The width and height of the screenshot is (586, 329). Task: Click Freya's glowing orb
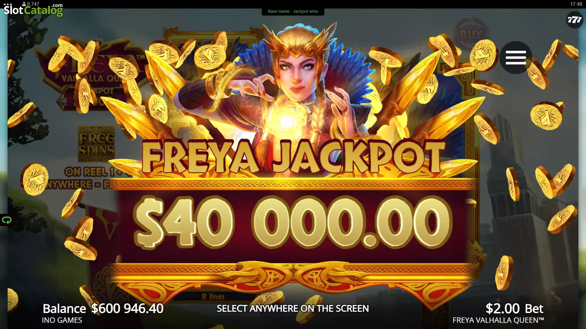286,121
